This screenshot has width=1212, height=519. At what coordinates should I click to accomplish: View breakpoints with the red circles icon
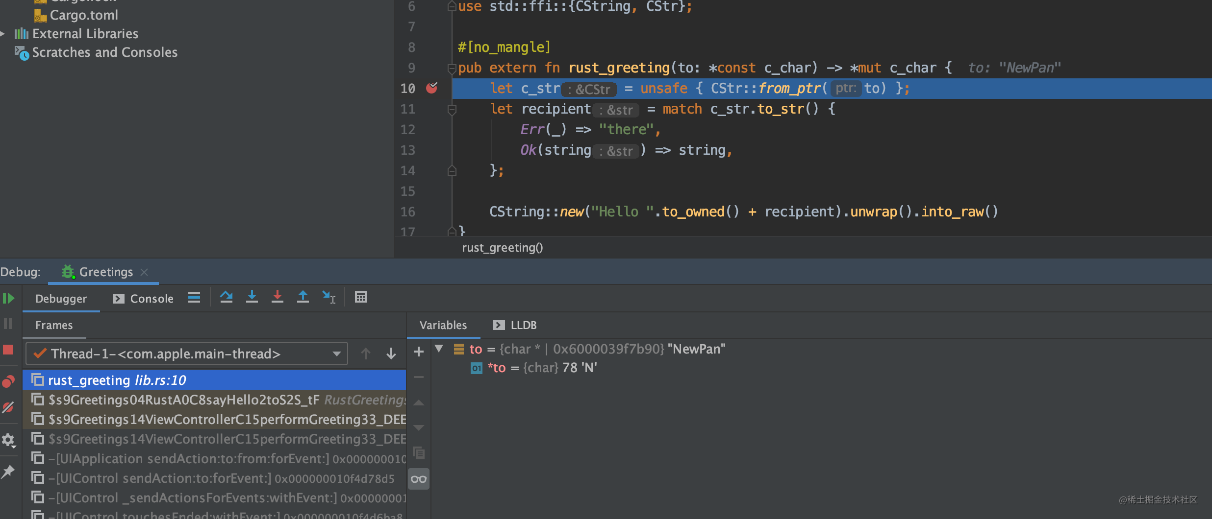point(8,381)
